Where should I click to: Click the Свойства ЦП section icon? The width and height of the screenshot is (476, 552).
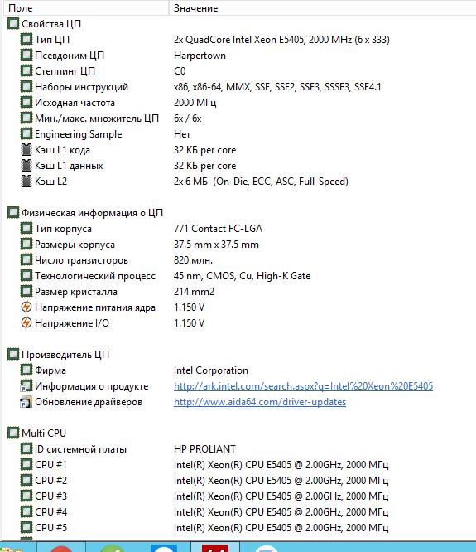coord(13,23)
